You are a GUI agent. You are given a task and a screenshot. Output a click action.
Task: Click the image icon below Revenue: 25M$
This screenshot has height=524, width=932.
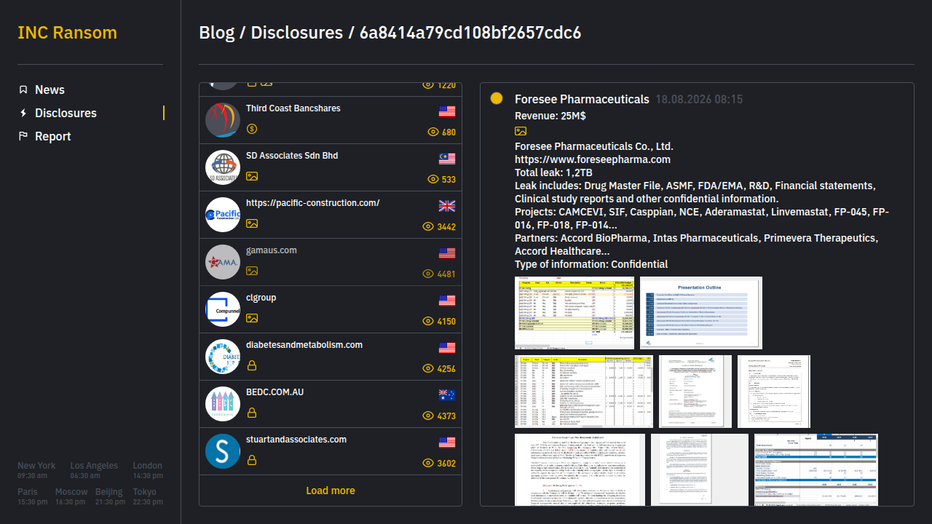521,131
